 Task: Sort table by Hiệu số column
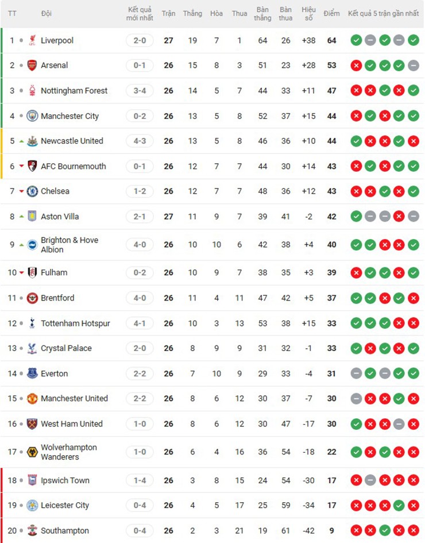pos(309,13)
